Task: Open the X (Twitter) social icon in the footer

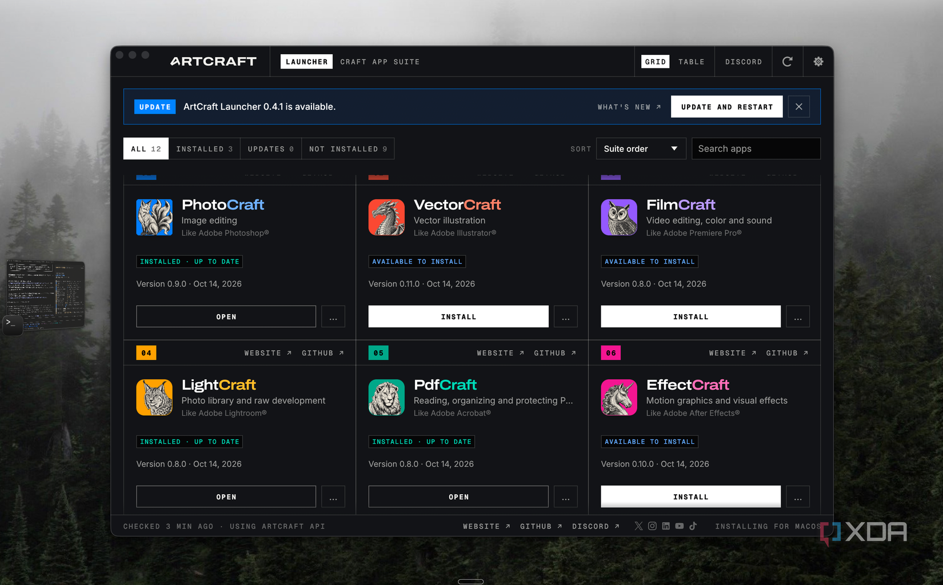Action: click(x=638, y=526)
